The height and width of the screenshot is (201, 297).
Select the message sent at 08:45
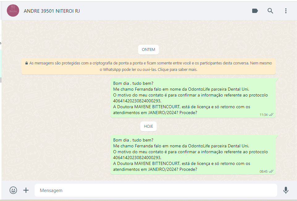click(193, 155)
